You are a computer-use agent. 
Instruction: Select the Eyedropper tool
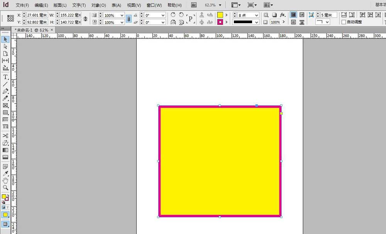pos(5,173)
